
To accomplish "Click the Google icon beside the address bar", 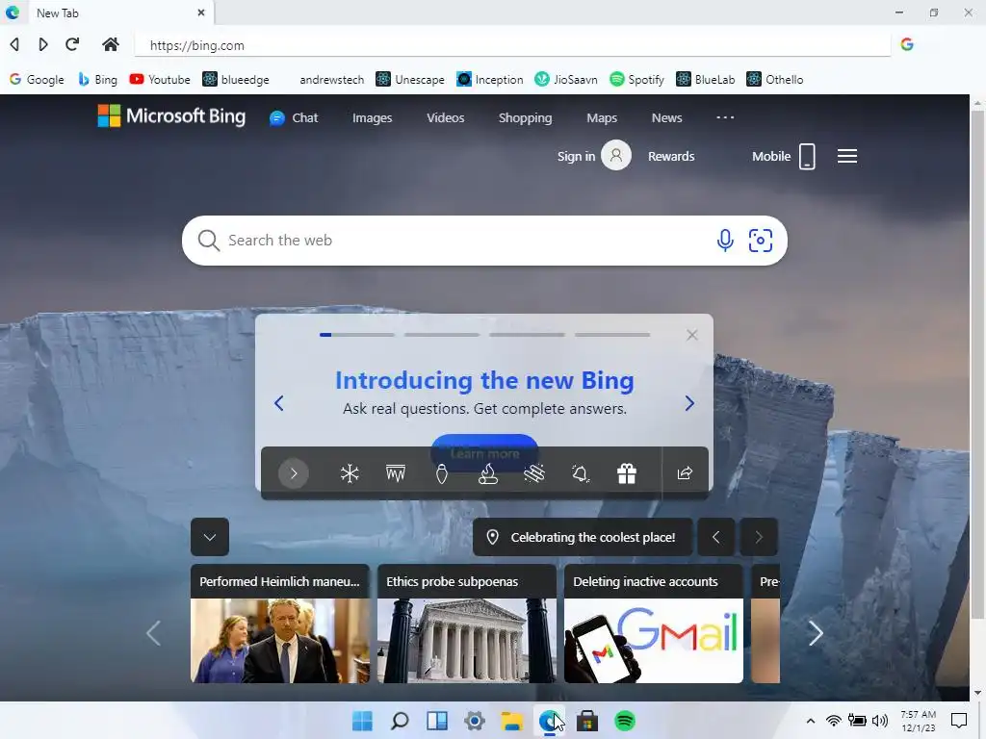I will [x=907, y=44].
